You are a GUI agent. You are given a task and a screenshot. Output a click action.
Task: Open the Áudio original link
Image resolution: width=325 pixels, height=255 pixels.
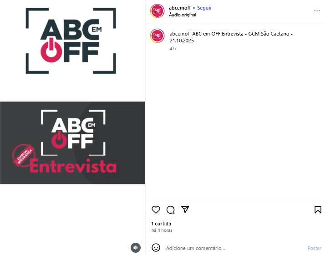click(x=183, y=15)
